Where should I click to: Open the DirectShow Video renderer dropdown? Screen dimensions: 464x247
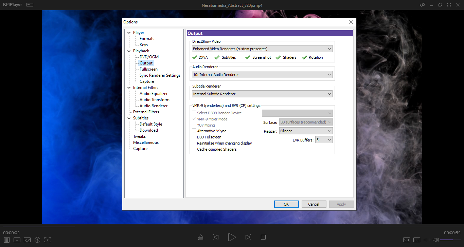click(262, 49)
